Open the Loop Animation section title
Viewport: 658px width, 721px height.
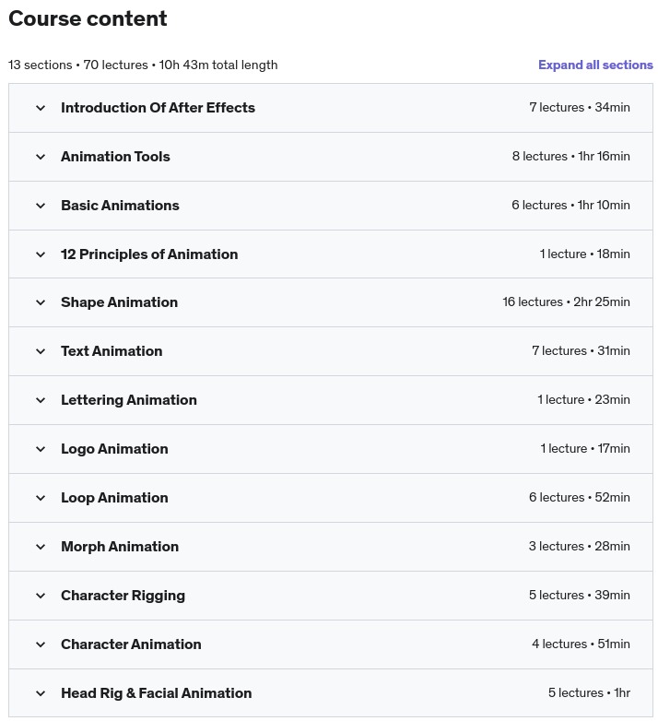(114, 498)
